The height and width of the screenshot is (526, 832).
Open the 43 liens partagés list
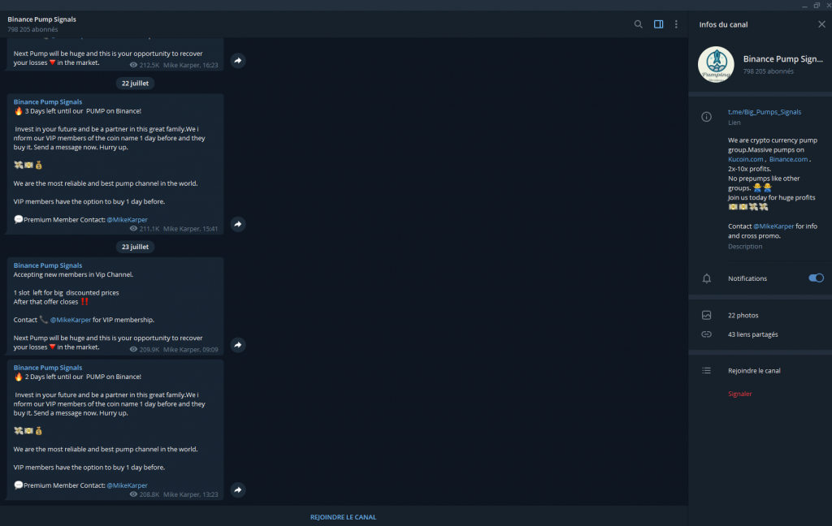pyautogui.click(x=752, y=334)
